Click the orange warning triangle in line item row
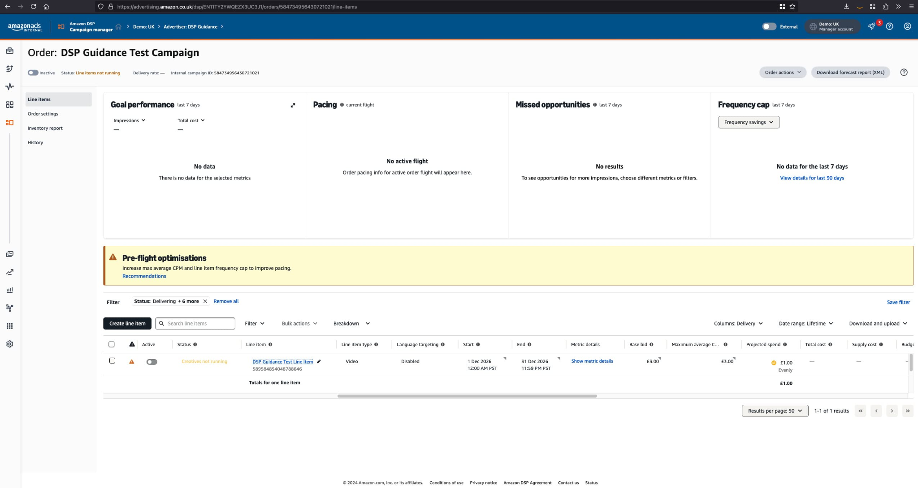Screen dimensions: 918x488 point(132,362)
